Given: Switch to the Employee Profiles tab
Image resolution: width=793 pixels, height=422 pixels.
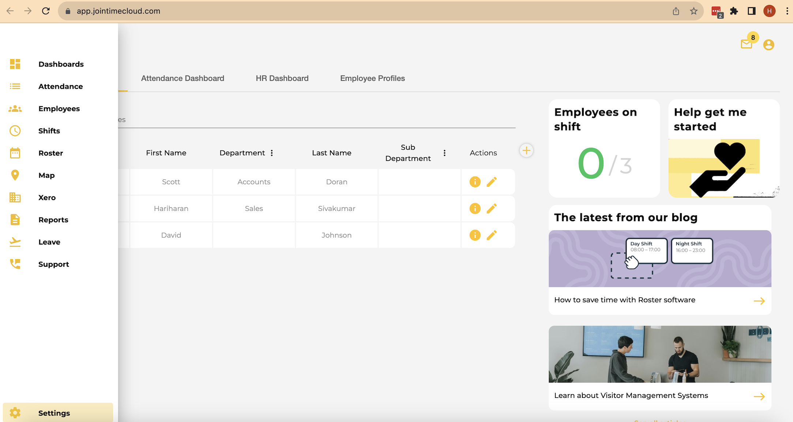Looking at the screenshot, I should click(372, 78).
